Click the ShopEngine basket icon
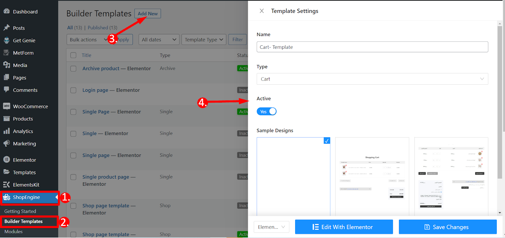Image resolution: width=505 pixels, height=238 pixels. [7, 197]
